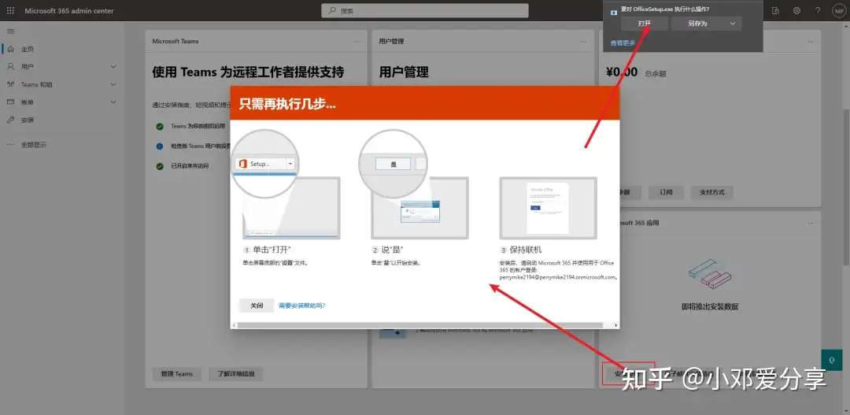The image size is (850, 415).
Task: Click the 管理 Teams button
Action: pyautogui.click(x=177, y=374)
